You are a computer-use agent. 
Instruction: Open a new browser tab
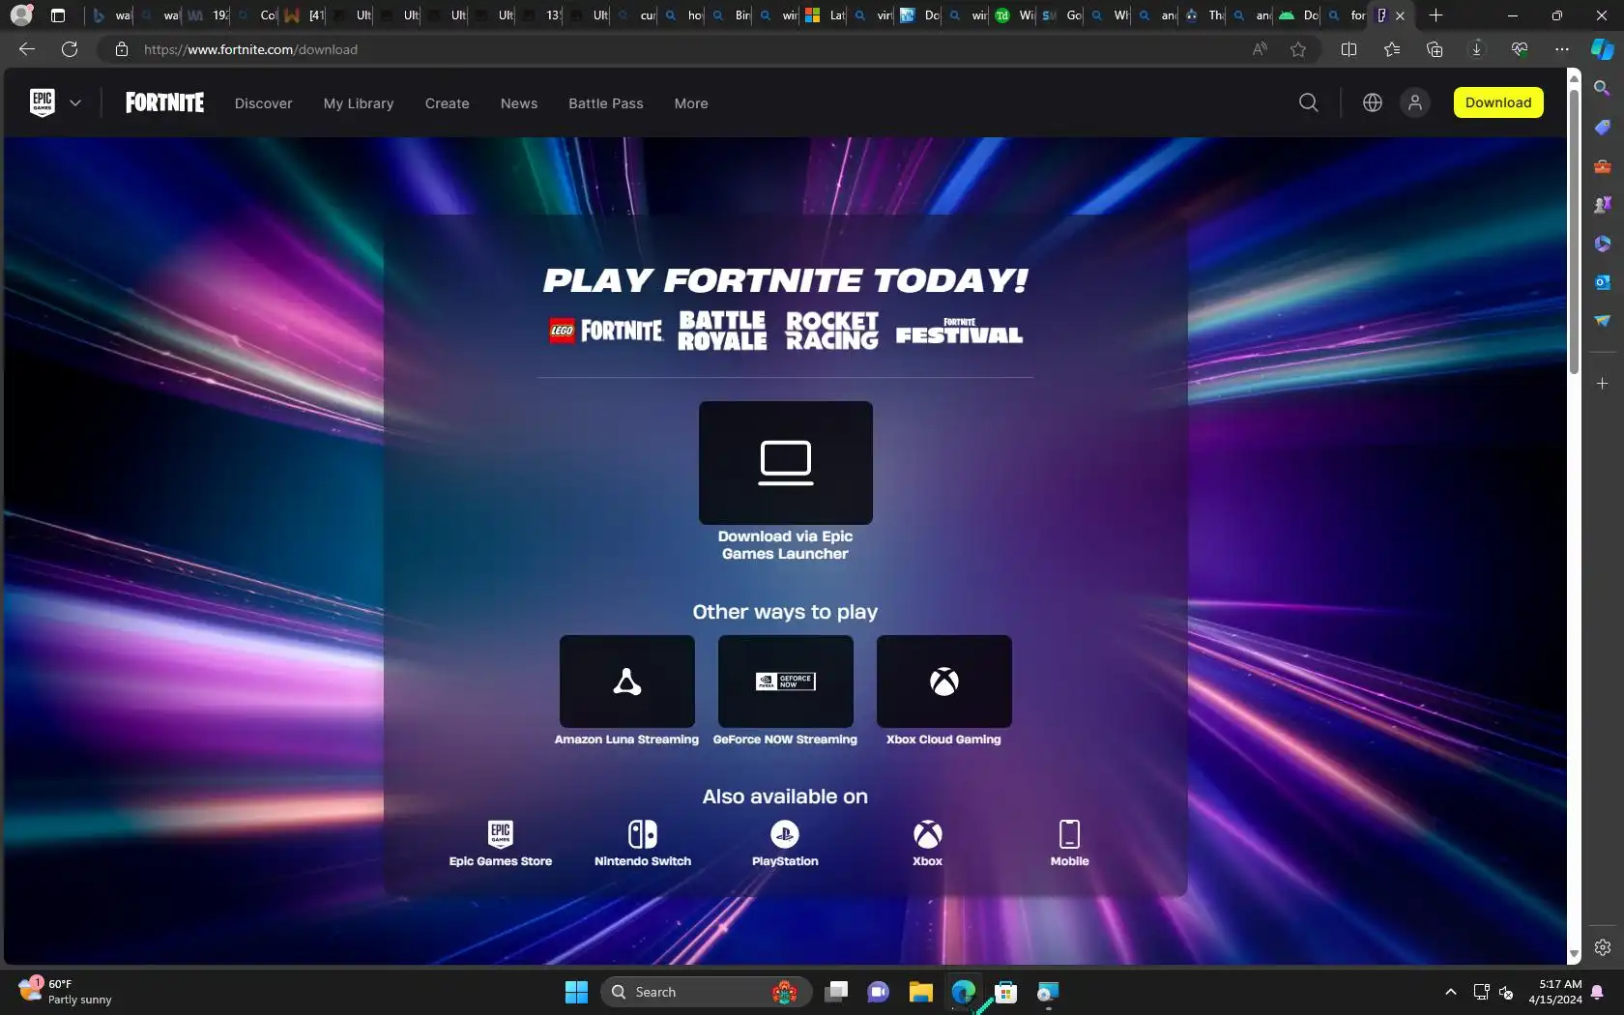click(1436, 15)
